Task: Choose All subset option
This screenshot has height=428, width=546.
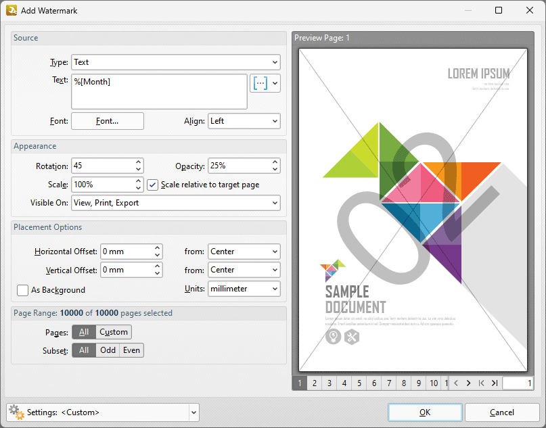Action: [x=84, y=350]
